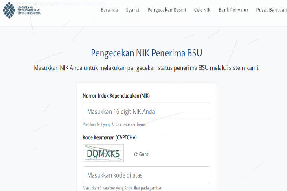Open Pengecekan Resmi in navigation
287x191 pixels.
tap(167, 10)
